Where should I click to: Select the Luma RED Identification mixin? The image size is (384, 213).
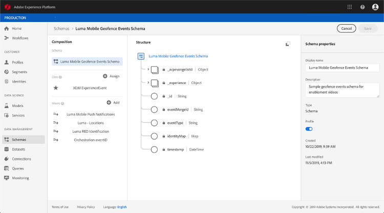91,132
